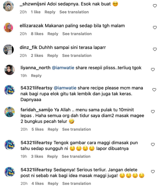Tap heart on ellizarazak's comment

tap(155, 28)
